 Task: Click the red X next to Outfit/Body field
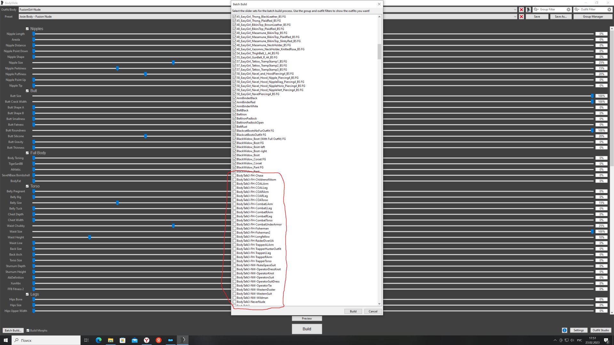coord(521,10)
